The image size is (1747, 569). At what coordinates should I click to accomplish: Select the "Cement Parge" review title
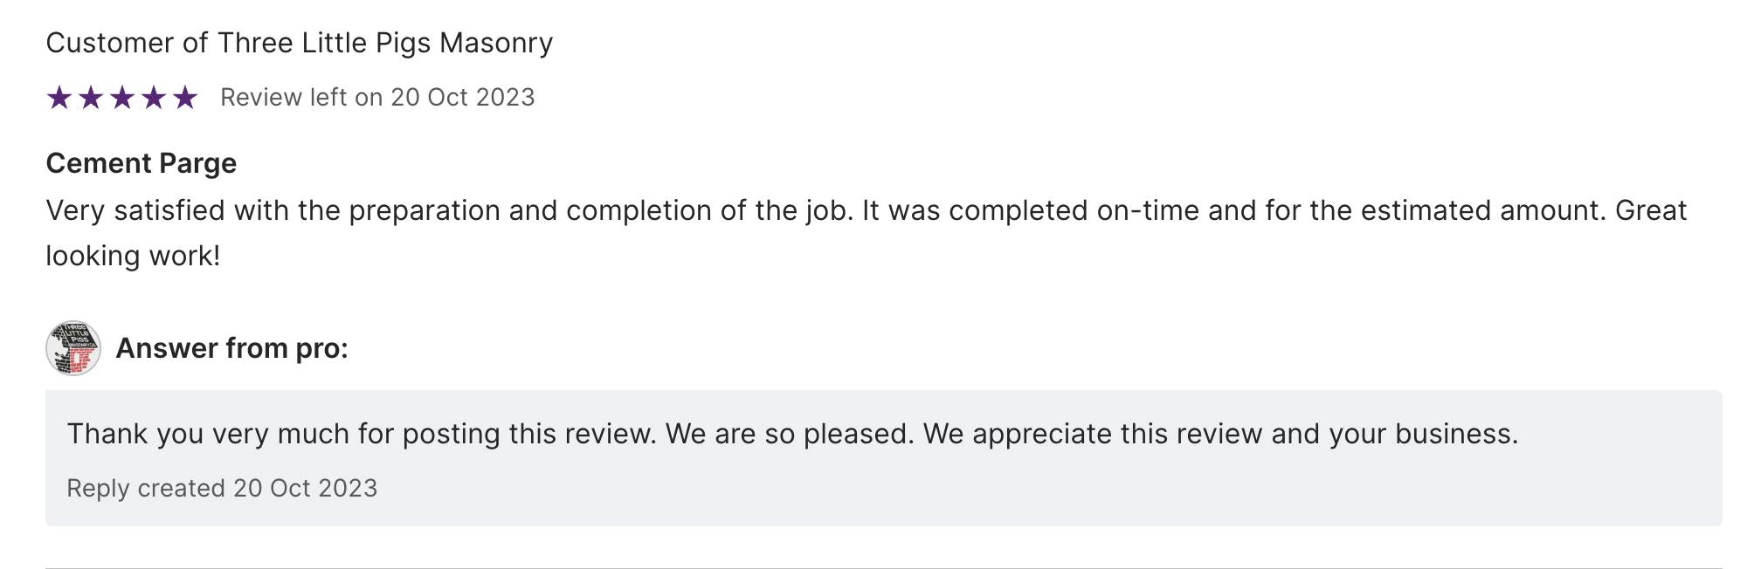coord(141,163)
